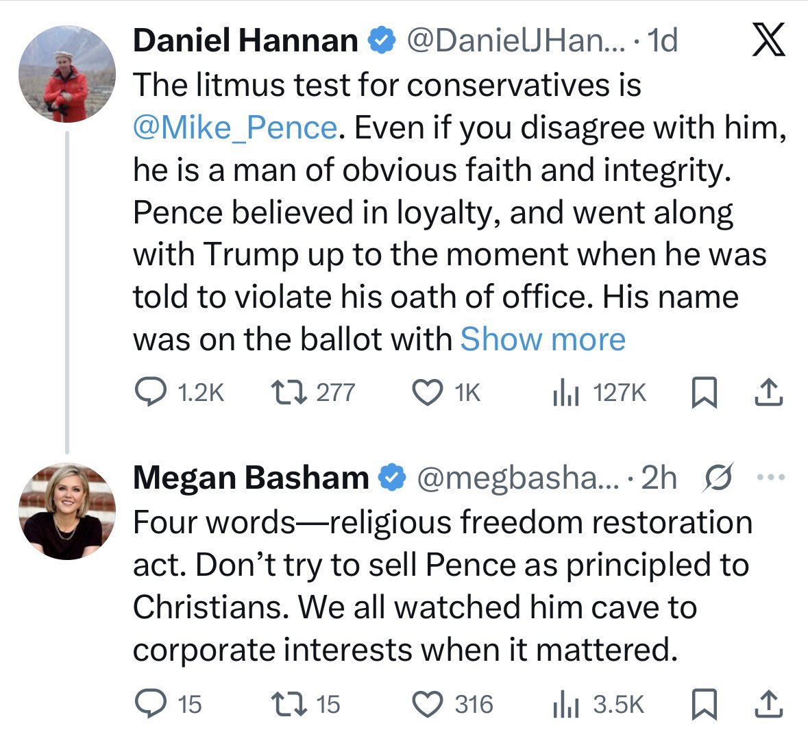Reply to Daniel Hannan's tweet

(148, 393)
